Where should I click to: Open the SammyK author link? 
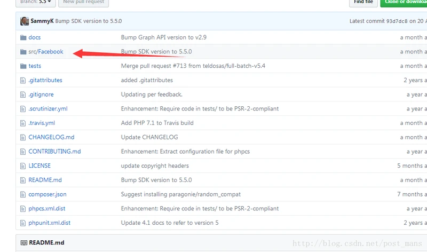[42, 21]
